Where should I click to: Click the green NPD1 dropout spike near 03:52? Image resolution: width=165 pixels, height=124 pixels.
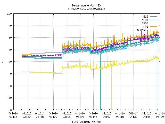[100, 82]
